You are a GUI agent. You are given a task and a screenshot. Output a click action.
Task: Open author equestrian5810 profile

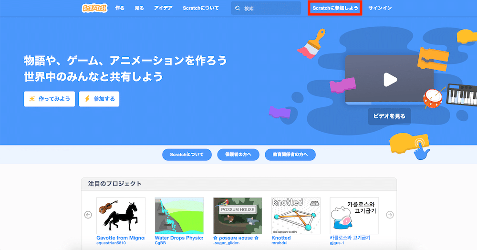pos(111,243)
